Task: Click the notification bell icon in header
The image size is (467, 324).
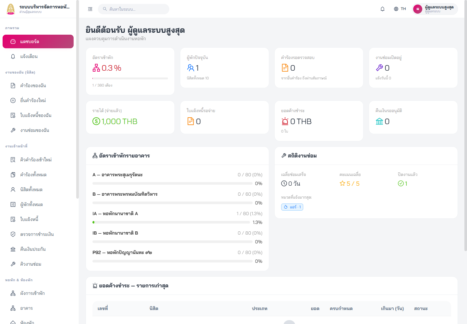Action: click(x=382, y=9)
